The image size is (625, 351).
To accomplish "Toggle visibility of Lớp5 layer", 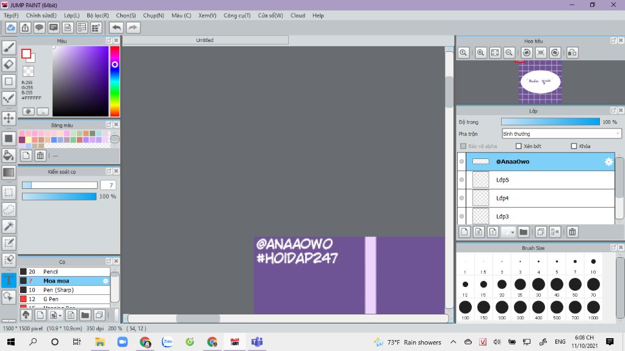I will 461,180.
